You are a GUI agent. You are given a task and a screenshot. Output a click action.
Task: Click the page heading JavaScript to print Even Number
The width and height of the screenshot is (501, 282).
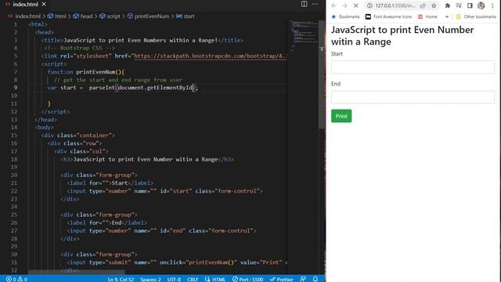tap(402, 35)
